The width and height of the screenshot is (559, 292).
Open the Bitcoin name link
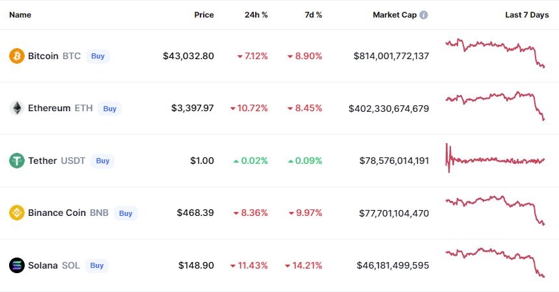coord(43,56)
